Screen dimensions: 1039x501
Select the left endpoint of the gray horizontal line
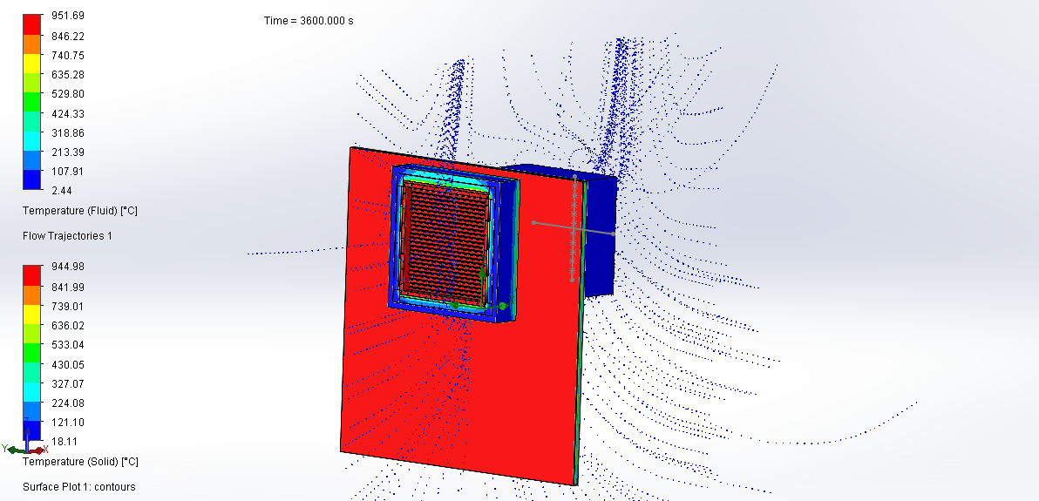point(534,222)
